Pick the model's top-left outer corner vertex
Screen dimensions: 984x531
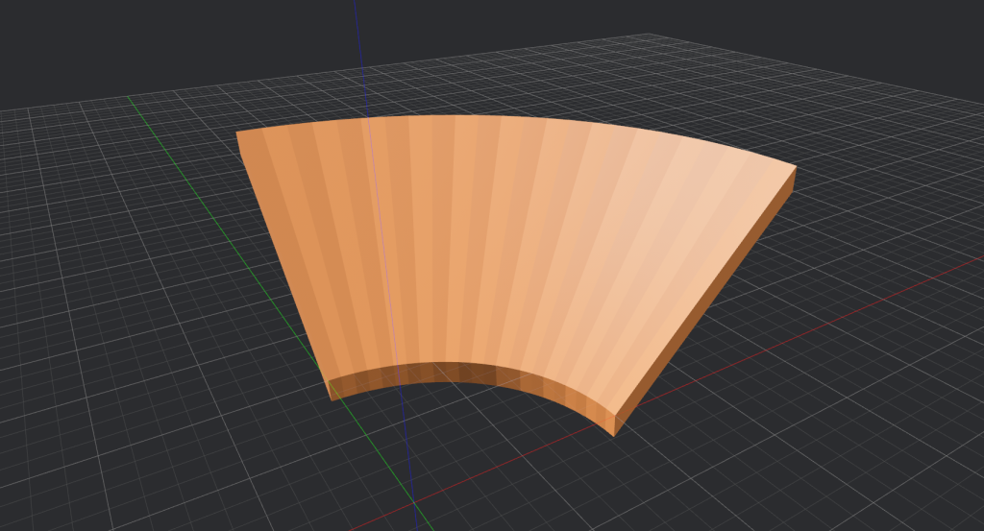pyautogui.click(x=236, y=133)
